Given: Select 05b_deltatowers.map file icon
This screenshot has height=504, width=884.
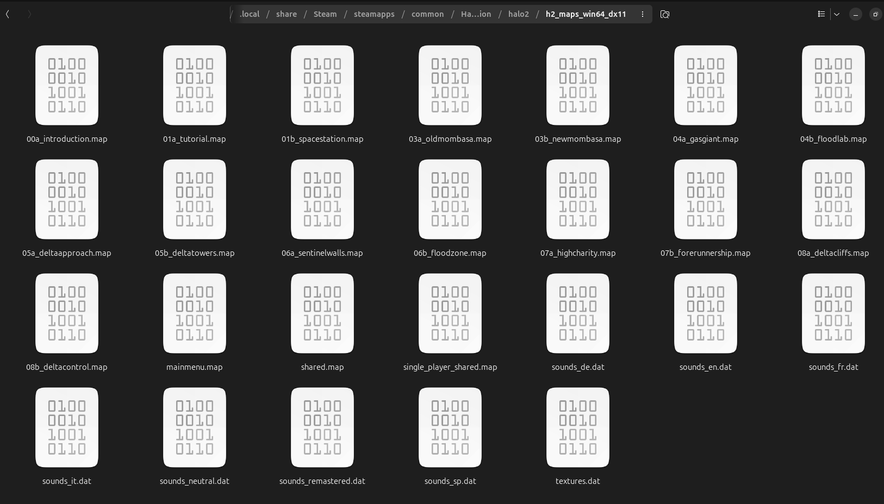Looking at the screenshot, I should [195, 199].
